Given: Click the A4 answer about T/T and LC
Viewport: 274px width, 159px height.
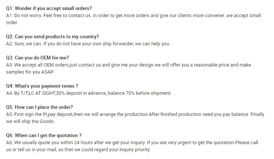Looking at the screenshot, I should pyautogui.click(x=89, y=93).
